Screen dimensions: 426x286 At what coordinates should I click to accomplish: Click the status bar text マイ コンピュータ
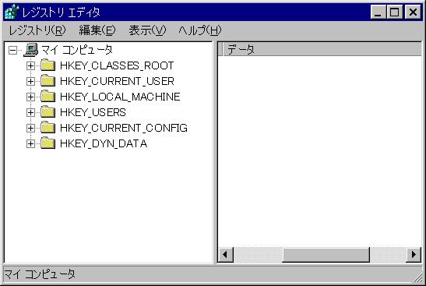(x=40, y=274)
